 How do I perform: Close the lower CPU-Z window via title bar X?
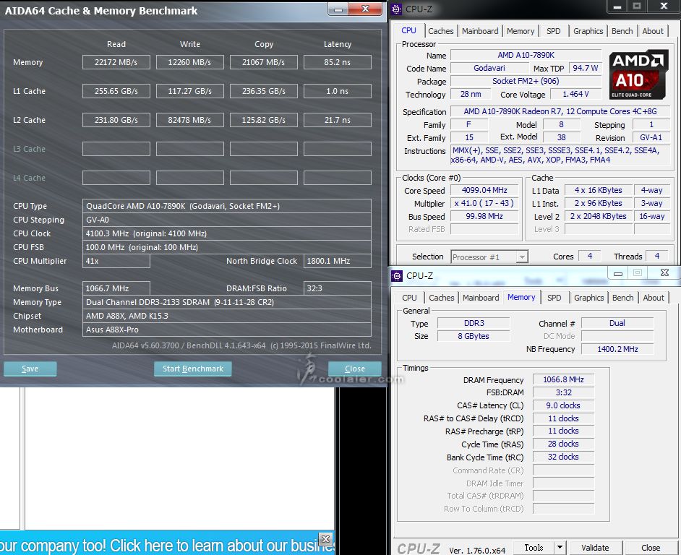pos(664,273)
